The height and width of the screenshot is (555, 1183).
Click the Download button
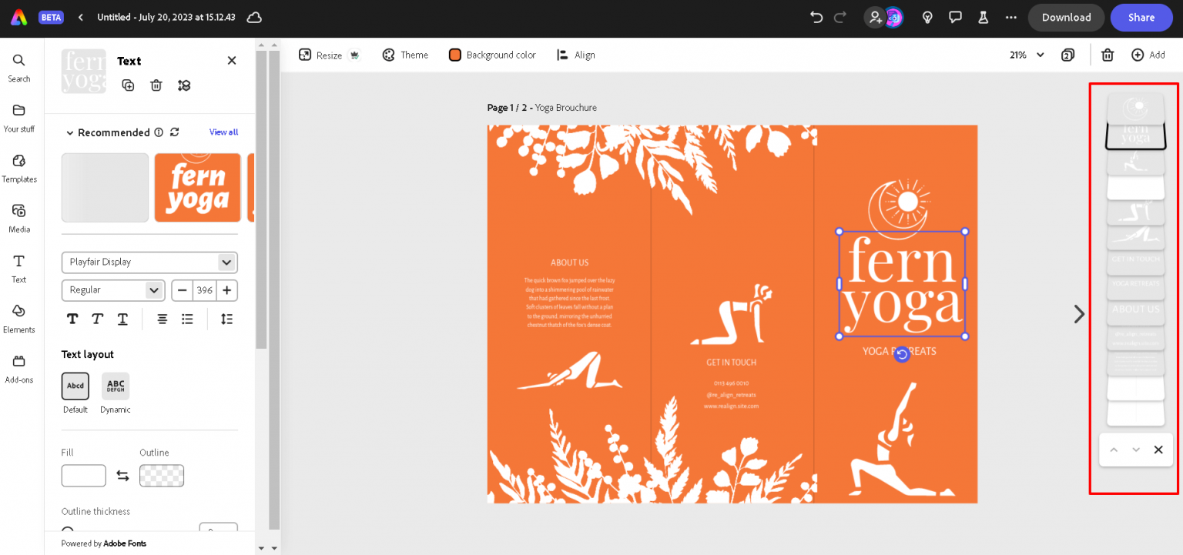point(1066,17)
